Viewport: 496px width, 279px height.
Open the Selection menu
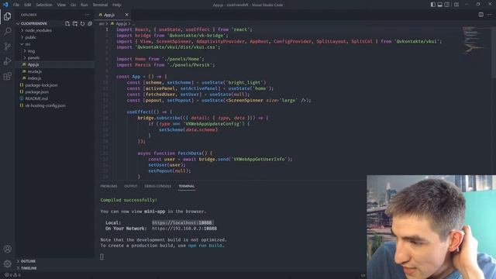coord(44,5)
